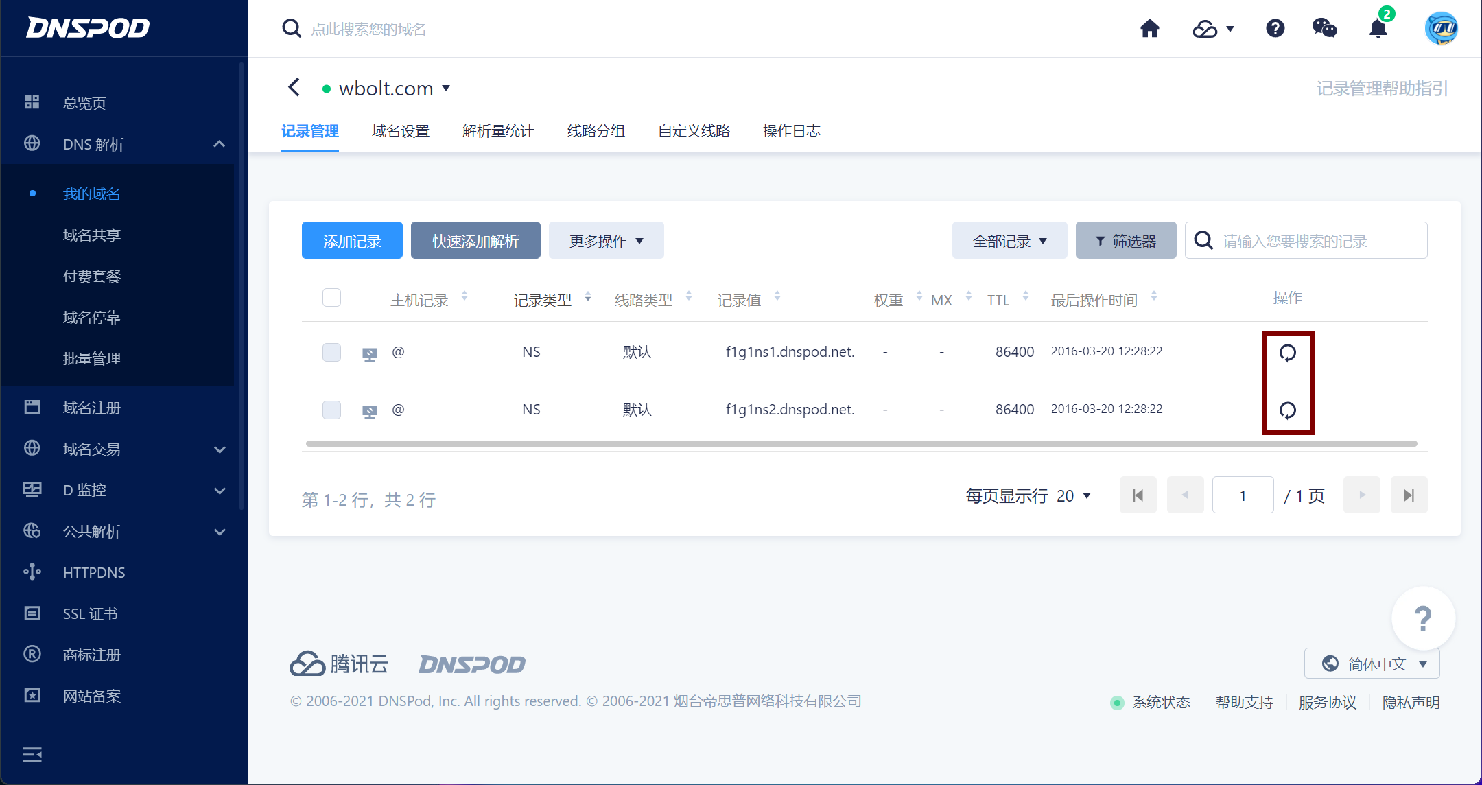Screen dimensions: 1482x785
Task: Open the 更多操作 dropdown
Action: [x=606, y=240]
